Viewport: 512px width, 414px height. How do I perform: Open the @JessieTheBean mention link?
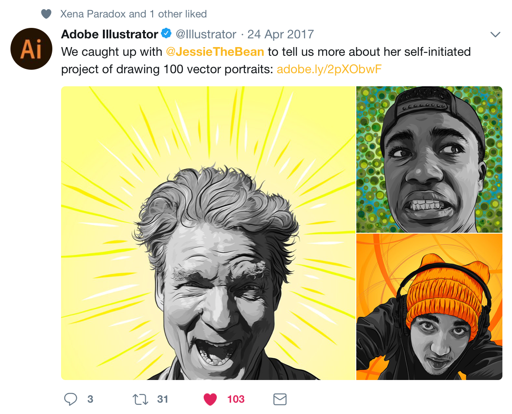(x=215, y=52)
